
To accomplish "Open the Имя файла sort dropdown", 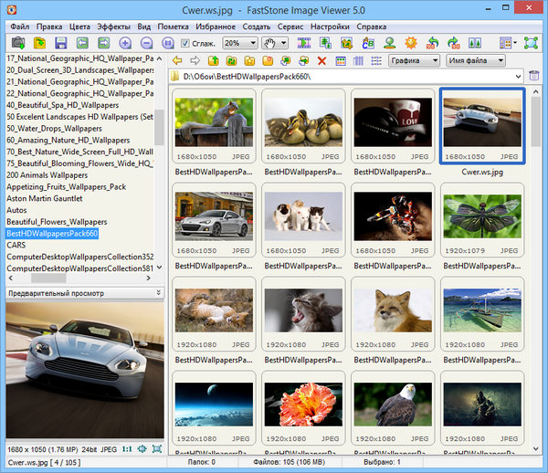I will coord(501,60).
